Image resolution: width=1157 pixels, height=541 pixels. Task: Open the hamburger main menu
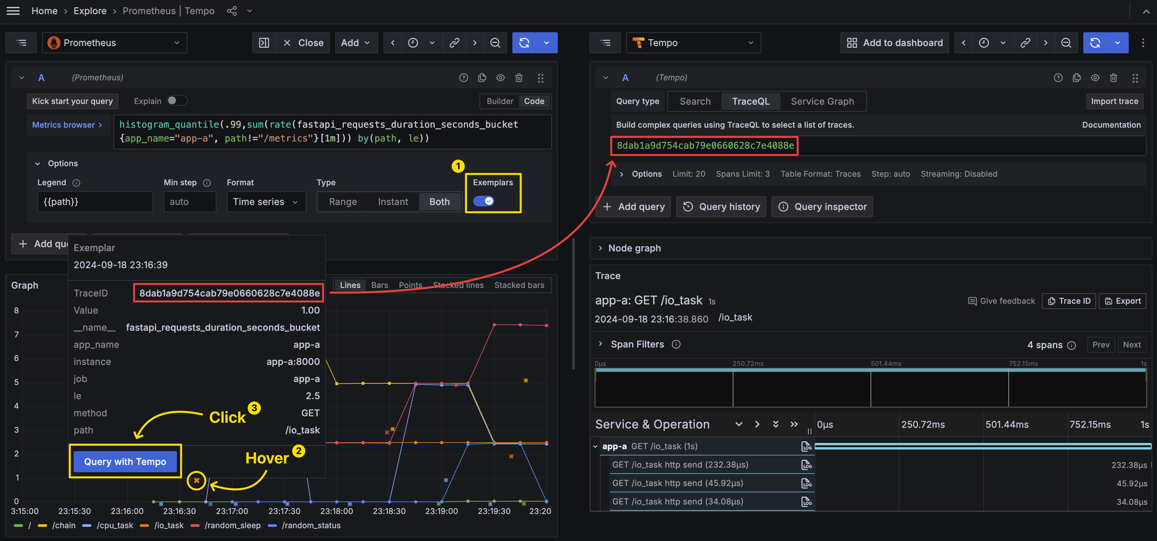(13, 11)
